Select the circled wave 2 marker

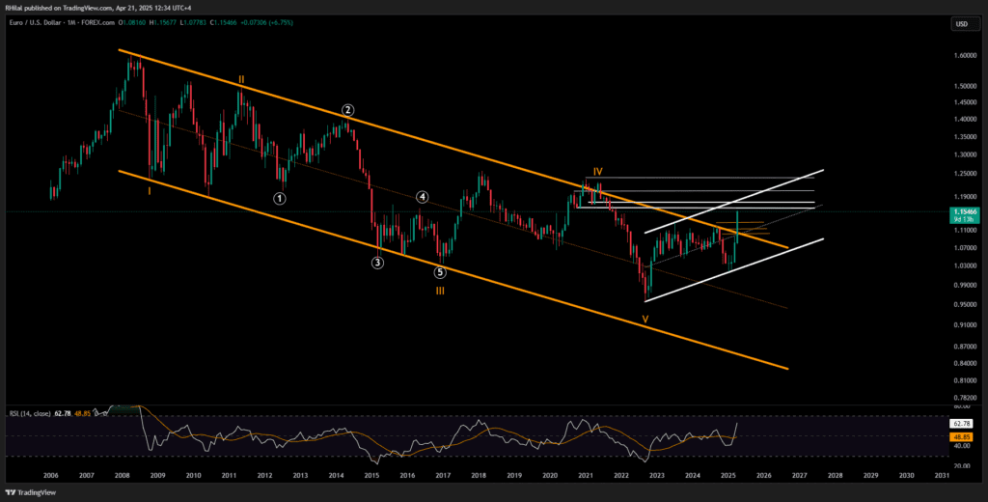pos(348,110)
